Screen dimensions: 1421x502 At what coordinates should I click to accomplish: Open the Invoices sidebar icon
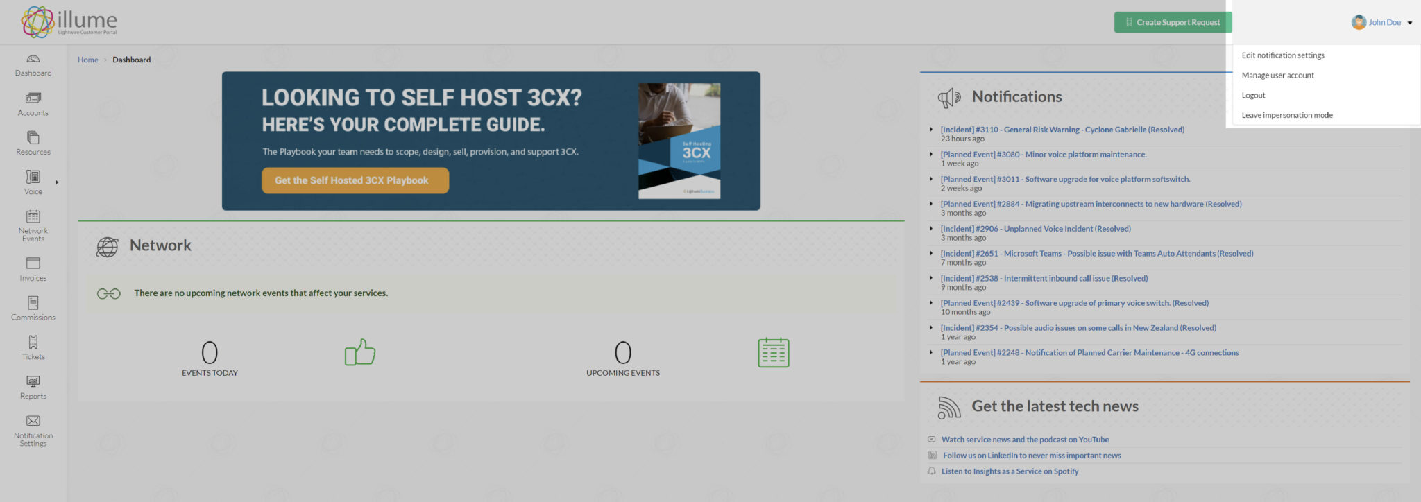click(x=33, y=263)
